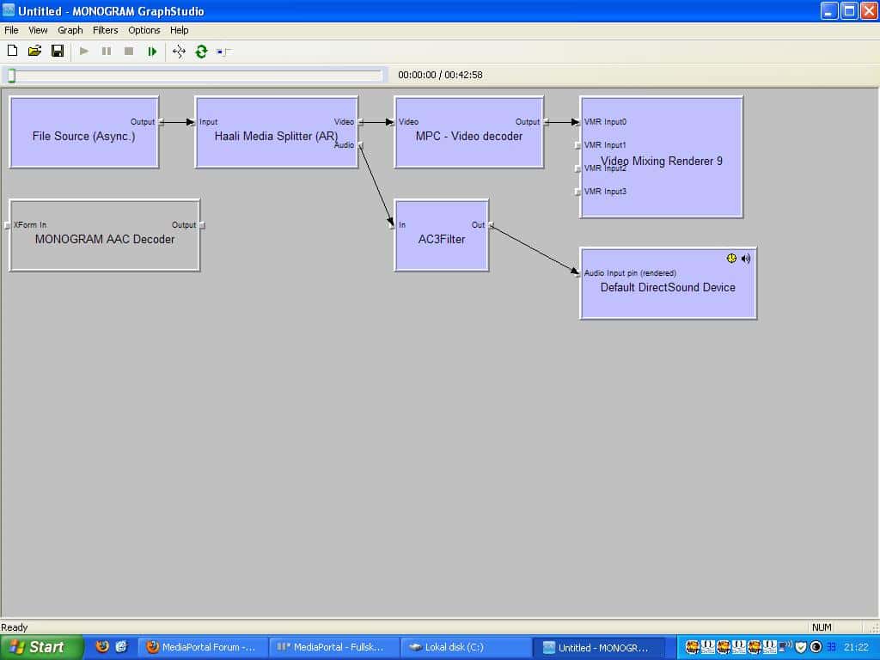Click the VMR Input2 pin
This screenshot has height=660, width=880.
[x=577, y=168]
